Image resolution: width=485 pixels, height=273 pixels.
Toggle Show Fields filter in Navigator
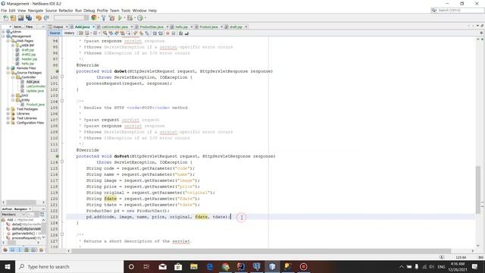coord(12,249)
